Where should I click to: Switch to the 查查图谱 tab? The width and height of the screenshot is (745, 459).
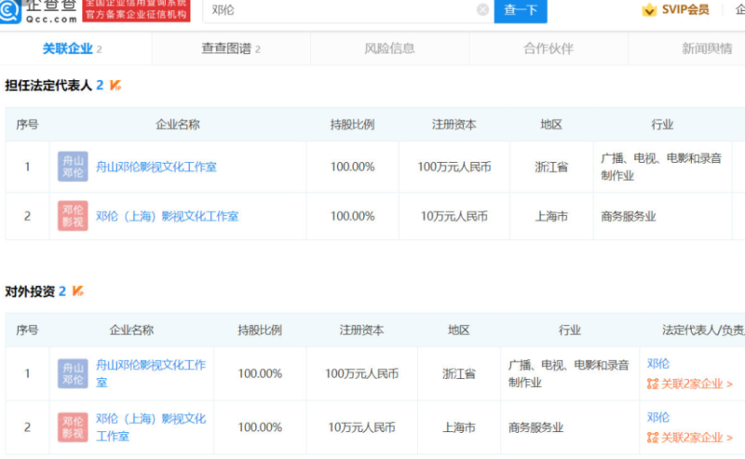pos(231,48)
